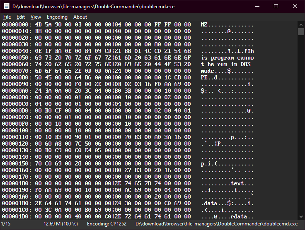Screen dimensions: 305x230
Task: Open the About menu
Action: [80, 17]
